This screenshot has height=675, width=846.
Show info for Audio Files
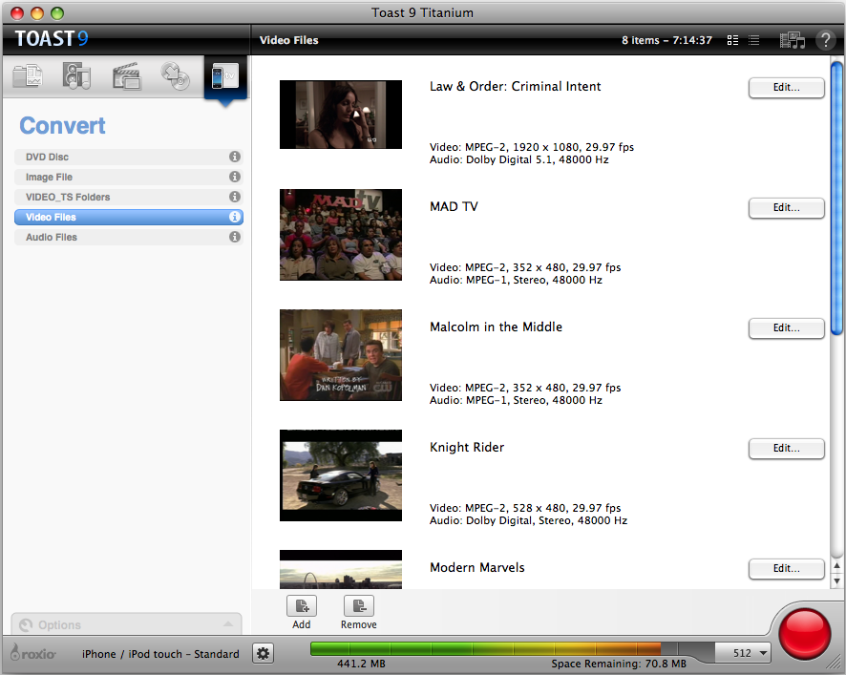click(x=235, y=237)
